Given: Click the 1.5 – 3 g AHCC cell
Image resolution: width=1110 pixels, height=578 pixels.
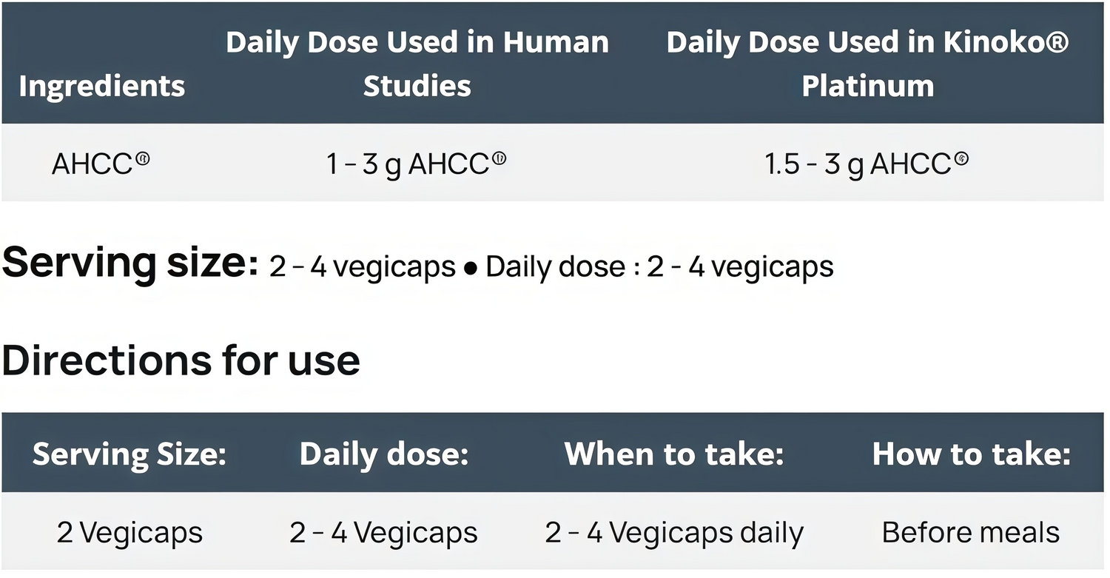Looking at the screenshot, I should click(x=867, y=164).
